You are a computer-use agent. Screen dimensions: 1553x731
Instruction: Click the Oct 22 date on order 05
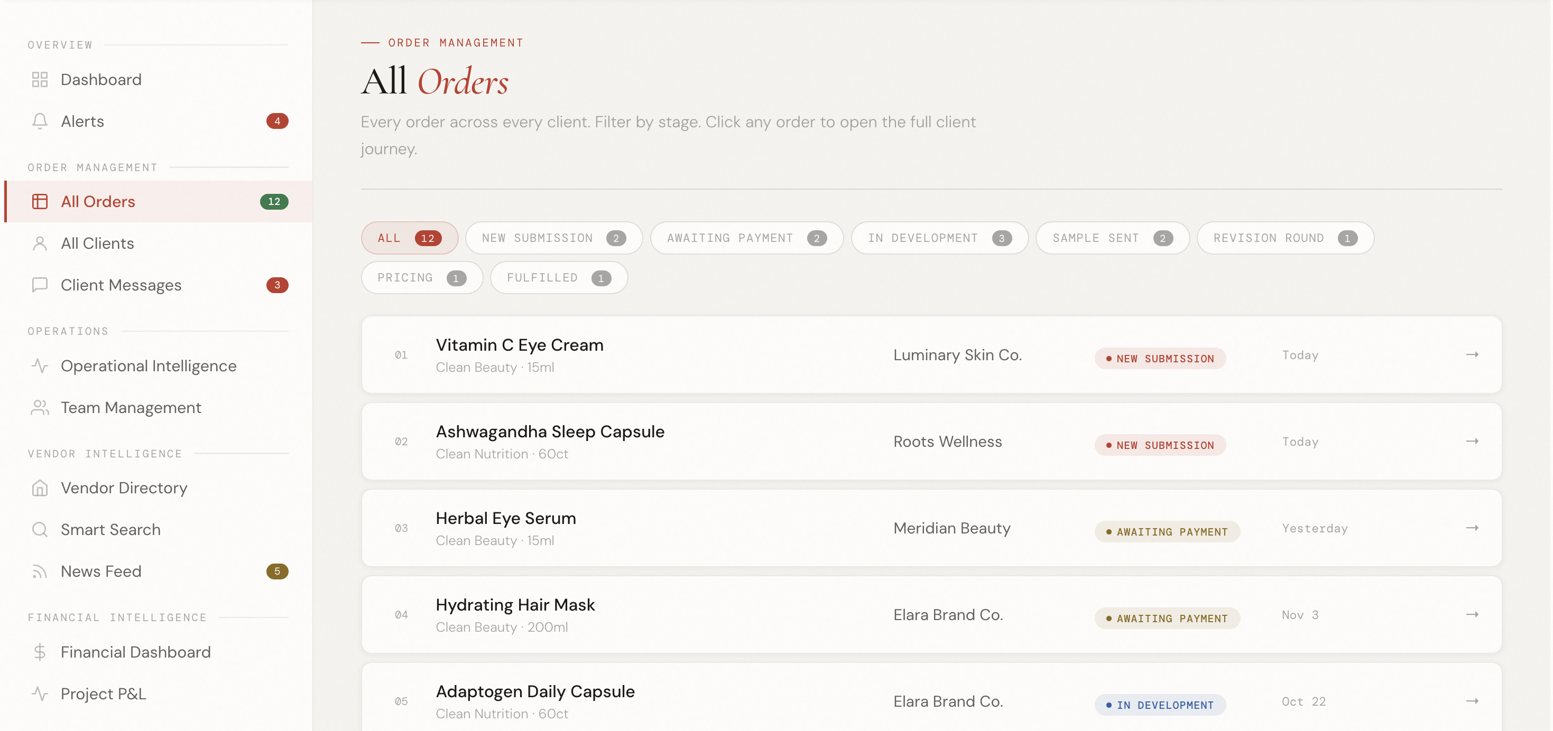coord(1304,701)
